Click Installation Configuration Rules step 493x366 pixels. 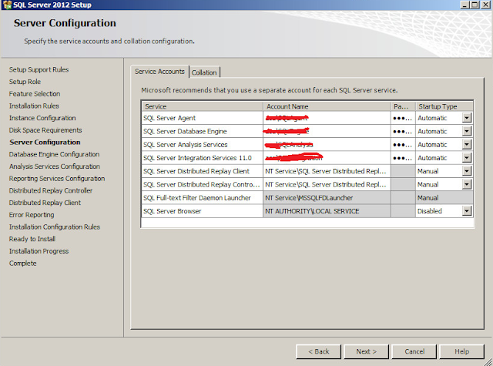tap(55, 227)
